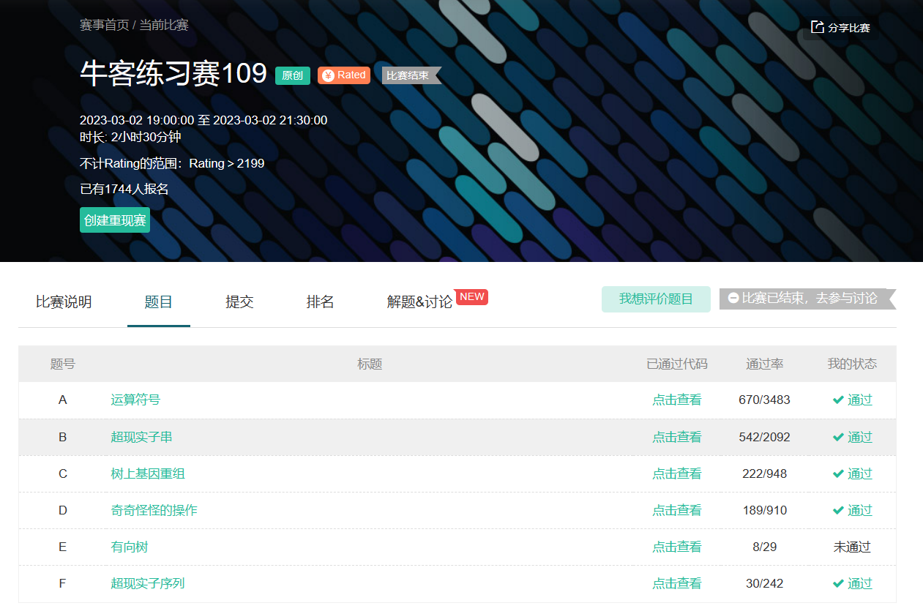Click the 分享比赛 label
The height and width of the screenshot is (614, 923).
[x=849, y=28]
